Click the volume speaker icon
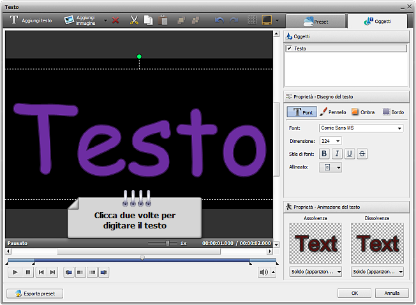 264,272
